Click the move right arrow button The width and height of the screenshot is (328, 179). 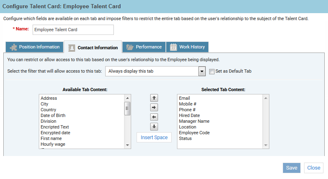click(154, 108)
